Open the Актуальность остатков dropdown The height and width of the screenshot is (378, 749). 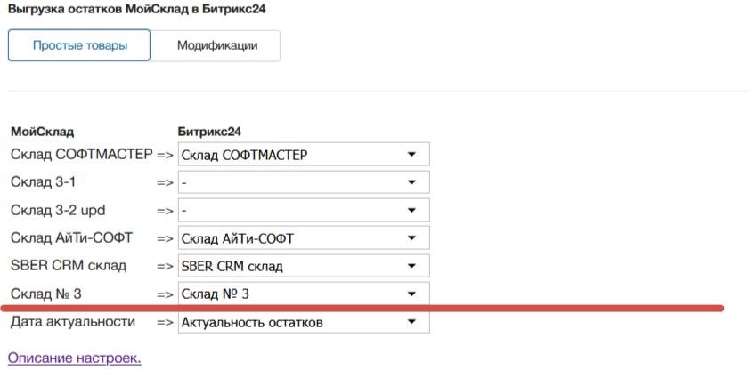304,321
